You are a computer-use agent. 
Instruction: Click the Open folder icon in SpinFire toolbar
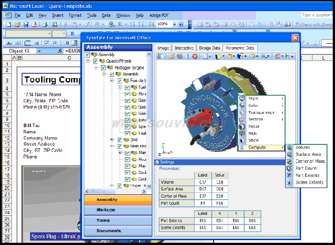(171, 57)
